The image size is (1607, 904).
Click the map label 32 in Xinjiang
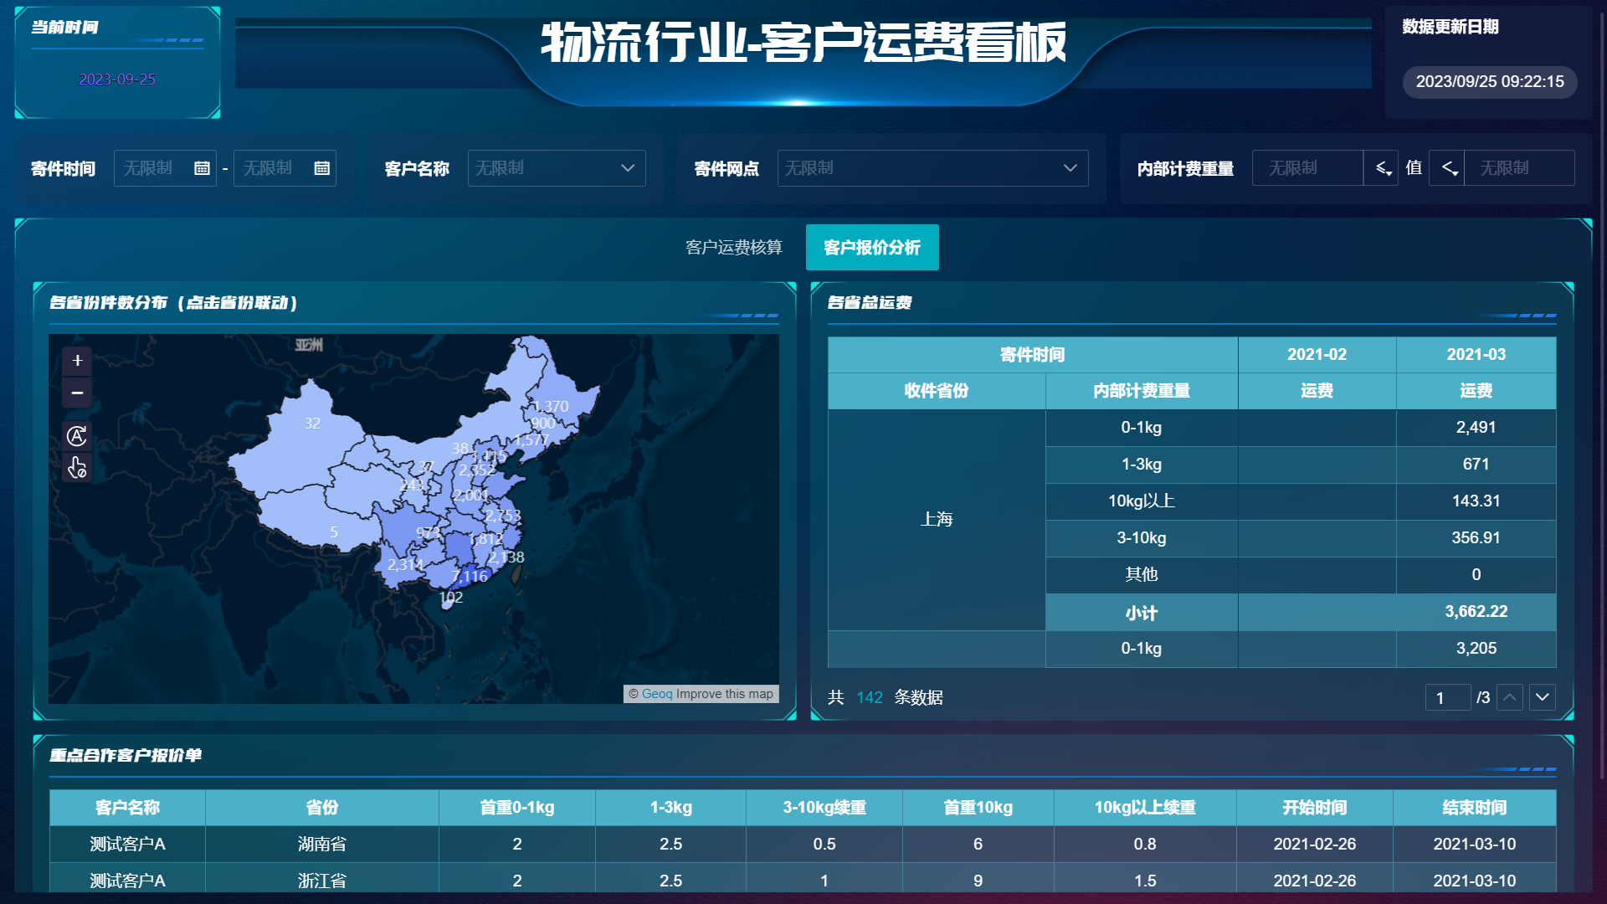pos(312,424)
